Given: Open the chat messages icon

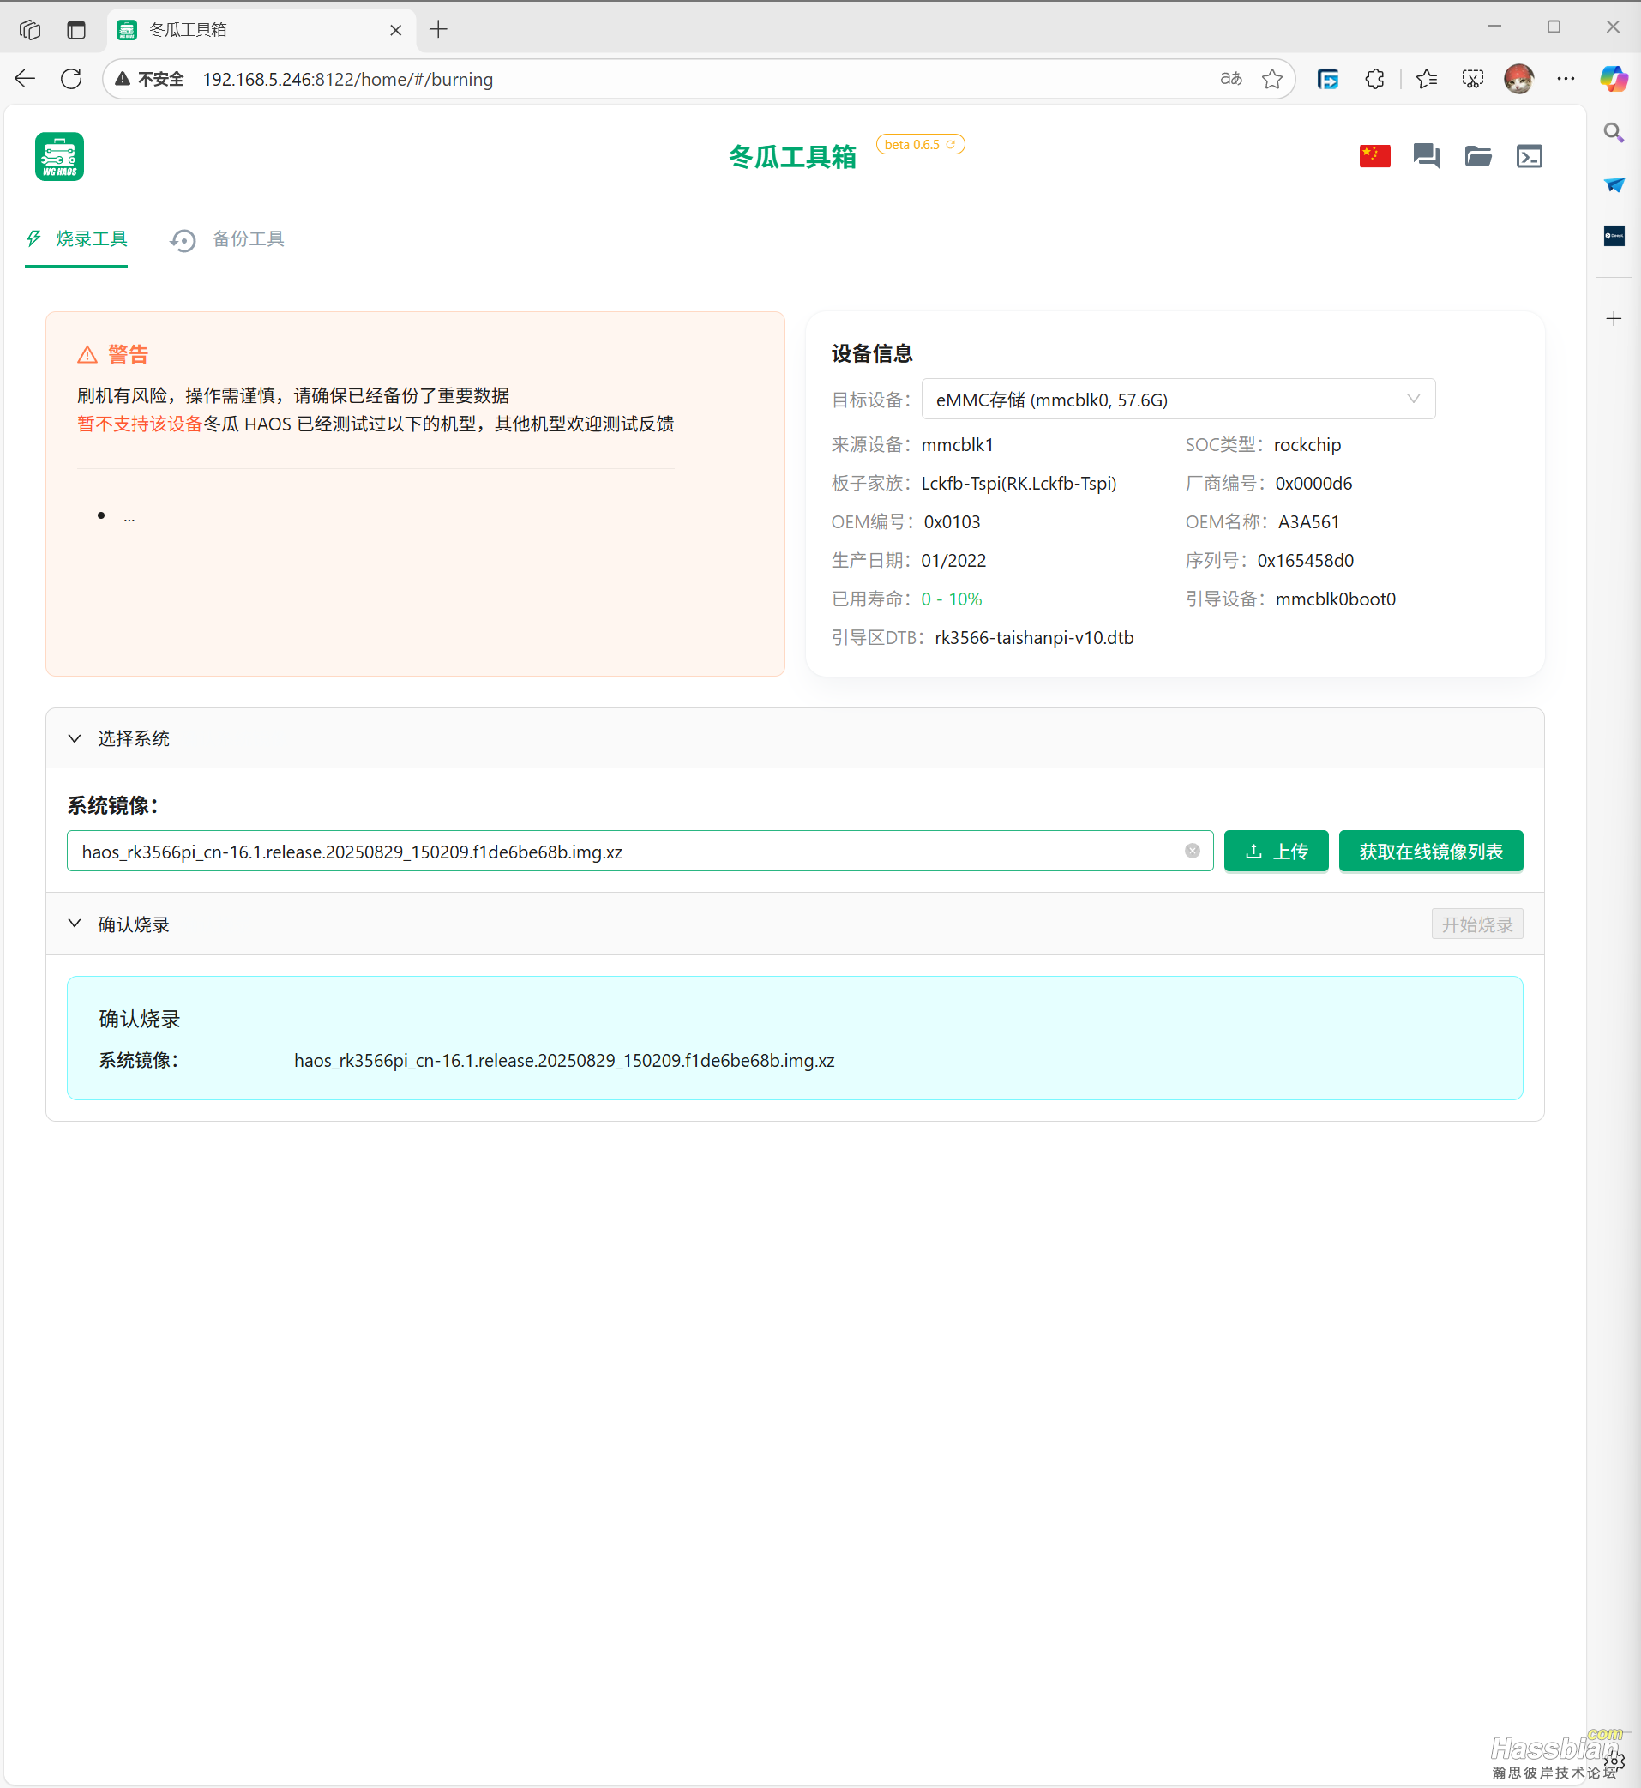Looking at the screenshot, I should pos(1425,156).
